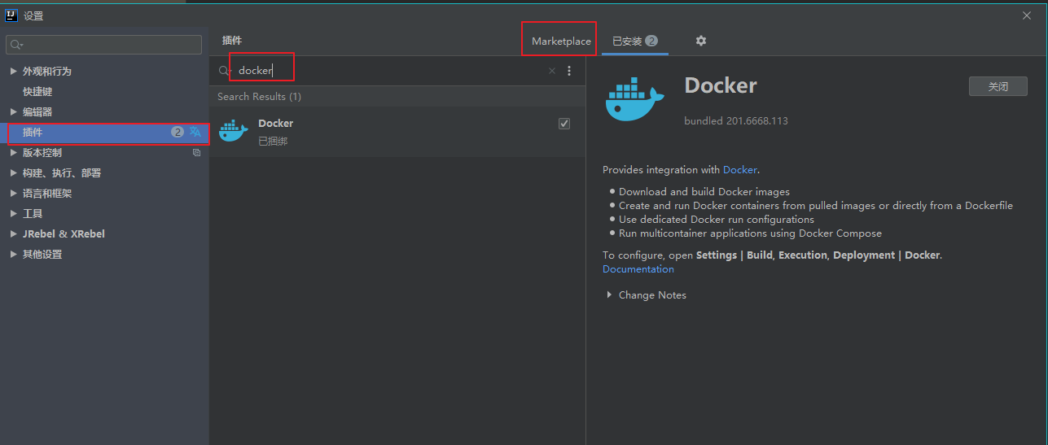1048x445 pixels.
Task: Expand the Change Notes section
Action: coord(609,295)
